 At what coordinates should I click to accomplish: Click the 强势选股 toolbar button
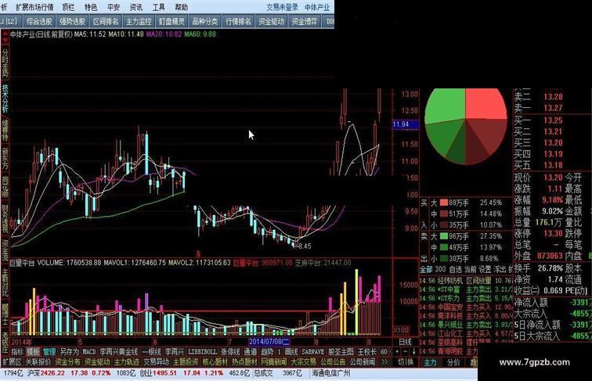point(72,21)
